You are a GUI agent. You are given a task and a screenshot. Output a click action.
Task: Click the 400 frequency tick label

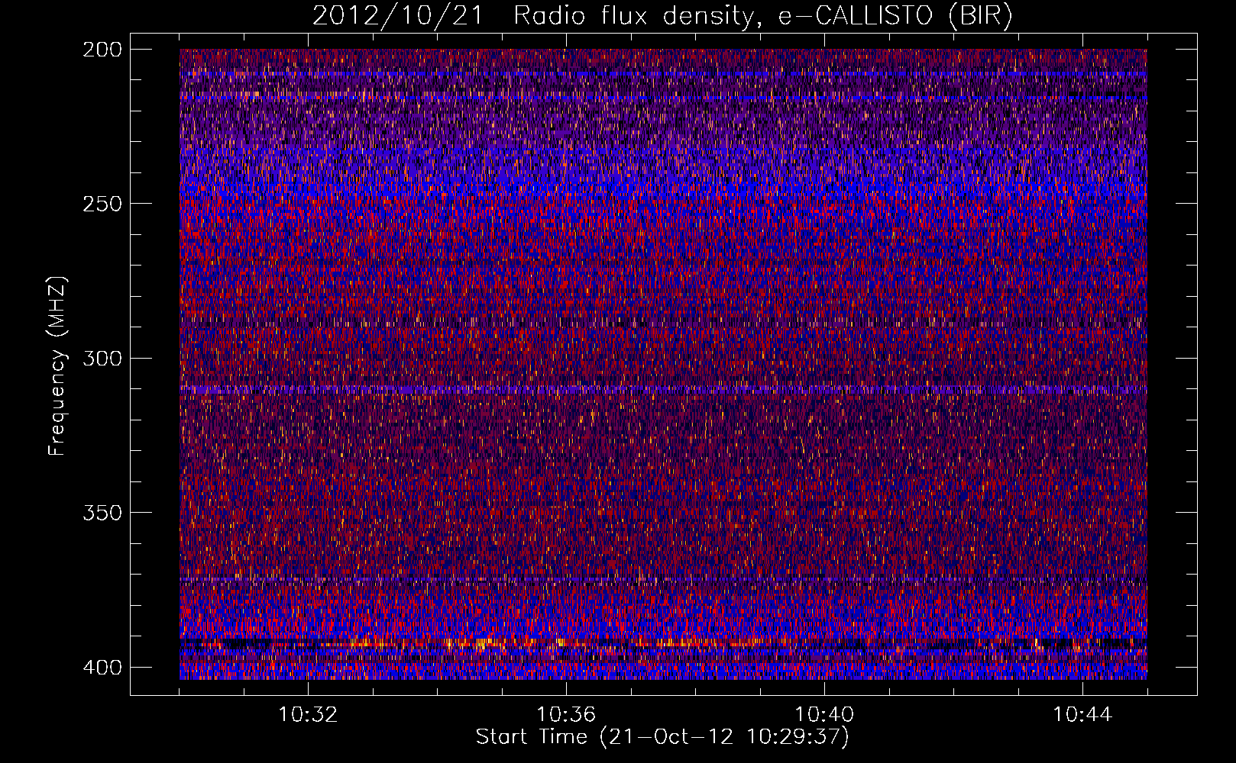(102, 667)
